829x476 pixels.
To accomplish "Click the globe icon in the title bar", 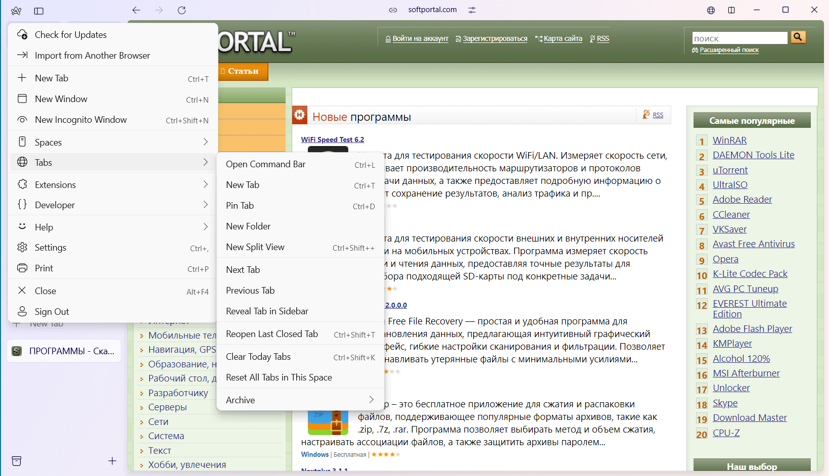I will pyautogui.click(x=711, y=10).
